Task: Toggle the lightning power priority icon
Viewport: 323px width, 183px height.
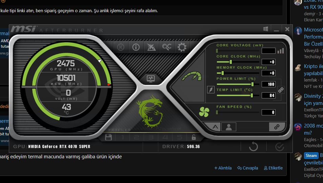Action: click(x=211, y=90)
